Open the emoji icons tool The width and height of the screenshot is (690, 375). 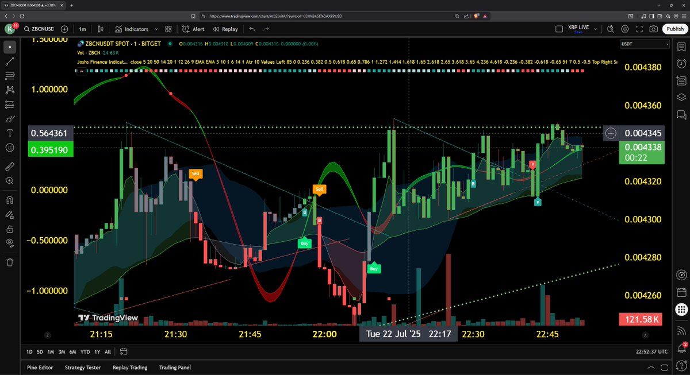(9, 148)
